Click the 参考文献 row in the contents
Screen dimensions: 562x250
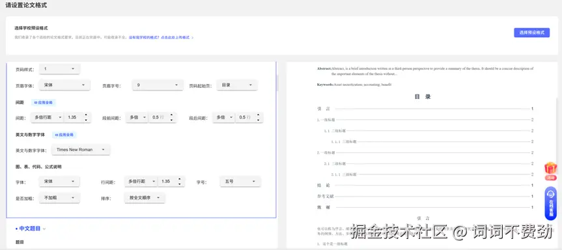pyautogui.click(x=425, y=196)
